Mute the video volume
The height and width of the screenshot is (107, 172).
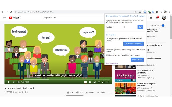pyautogui.click(x=19, y=82)
